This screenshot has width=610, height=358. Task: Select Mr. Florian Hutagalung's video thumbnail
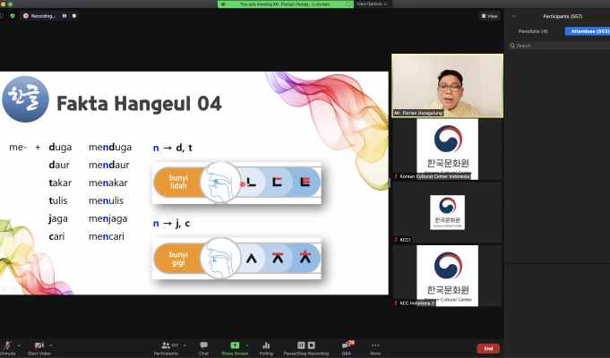447,86
